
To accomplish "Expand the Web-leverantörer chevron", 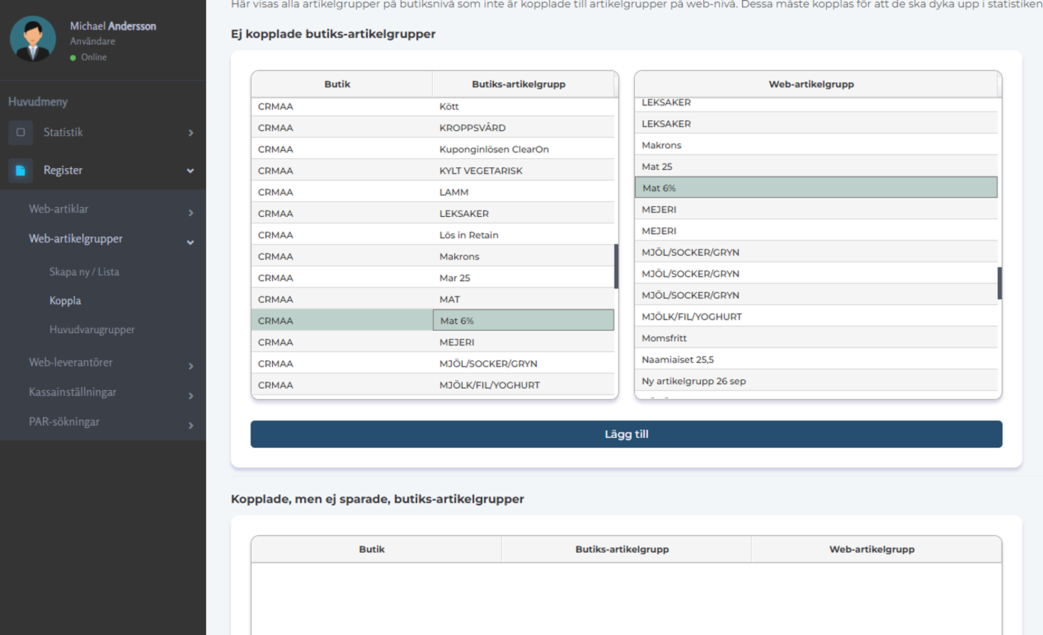I will point(190,366).
